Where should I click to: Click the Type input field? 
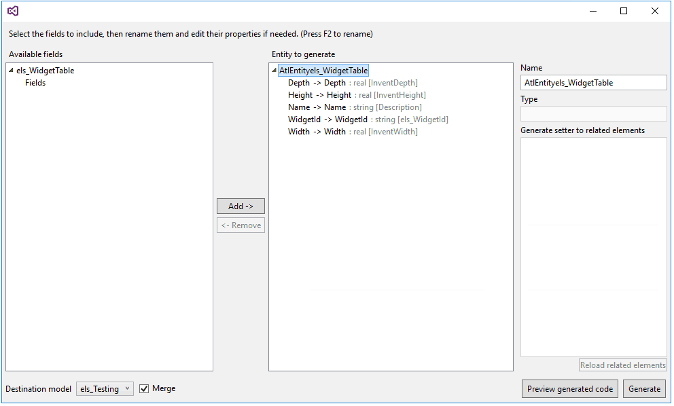(594, 114)
